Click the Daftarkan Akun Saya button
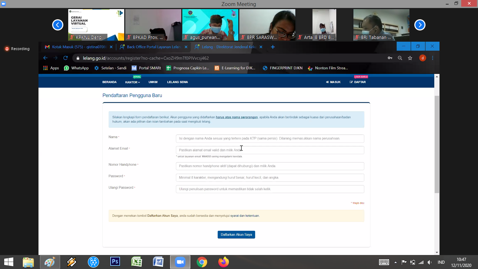478x269 pixels. 236,235
